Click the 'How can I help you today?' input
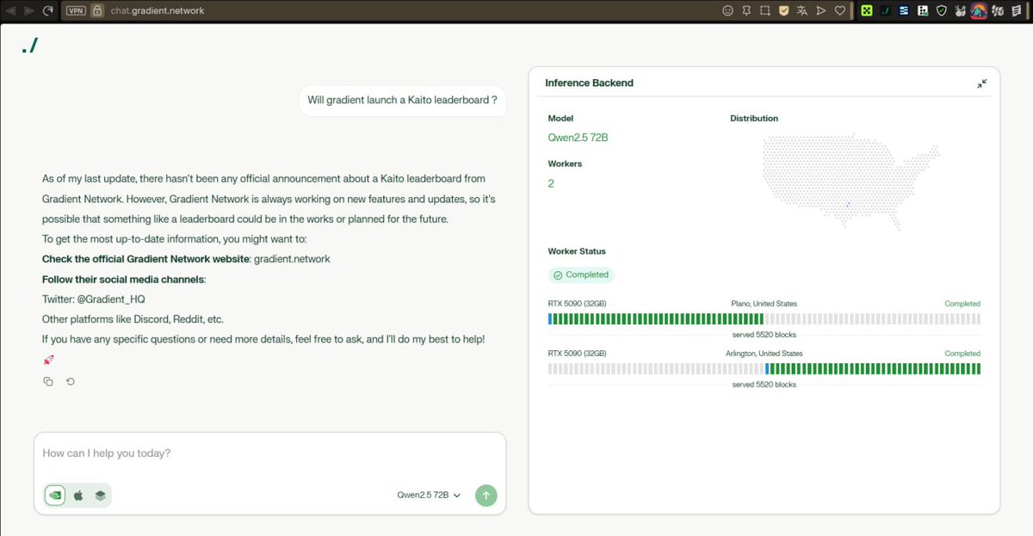The image size is (1033, 536). tap(269, 453)
